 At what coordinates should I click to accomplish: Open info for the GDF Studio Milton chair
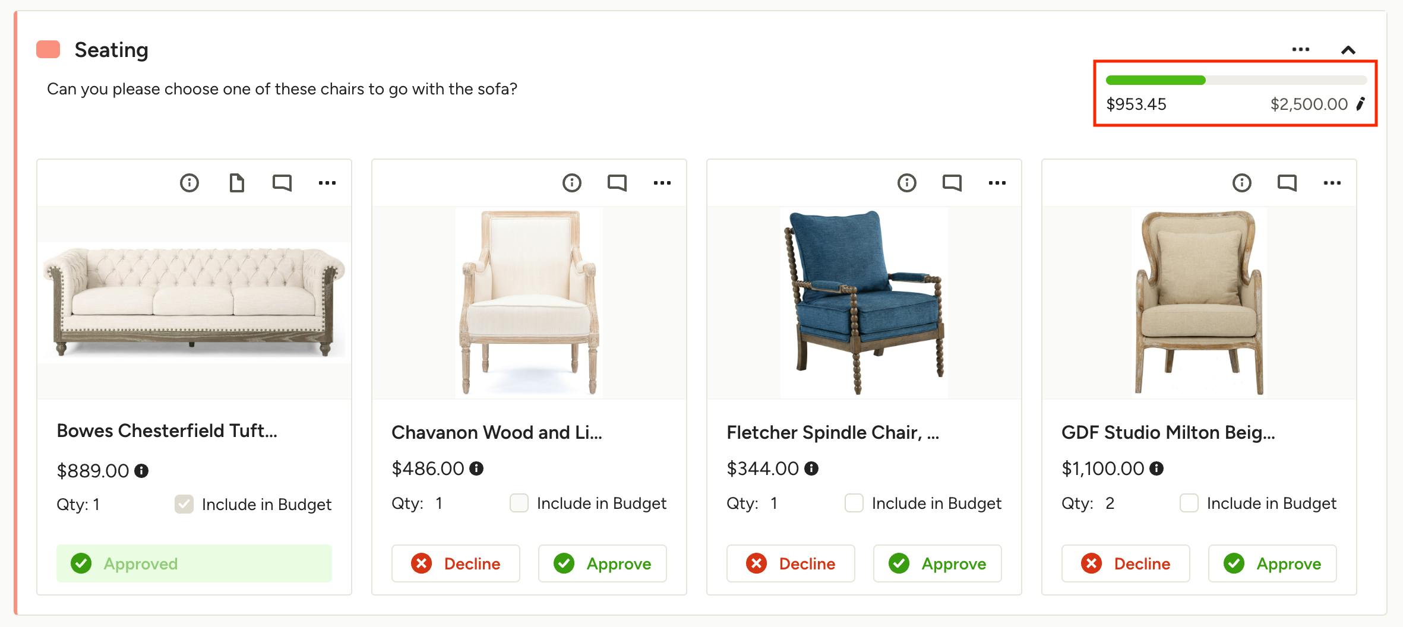coord(1242,183)
